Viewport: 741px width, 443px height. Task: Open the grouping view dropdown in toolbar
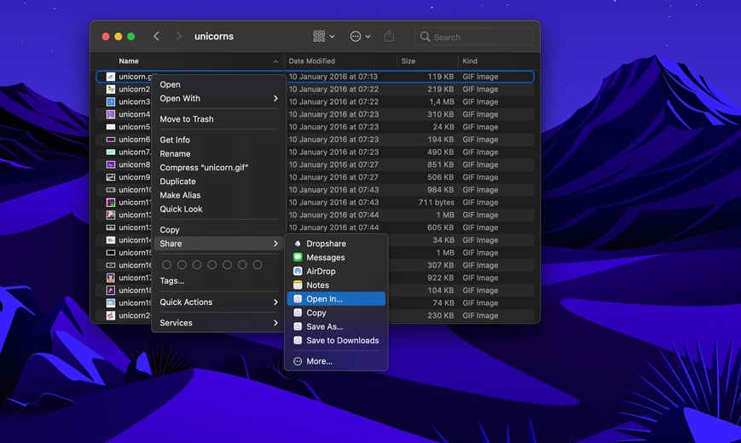[323, 37]
